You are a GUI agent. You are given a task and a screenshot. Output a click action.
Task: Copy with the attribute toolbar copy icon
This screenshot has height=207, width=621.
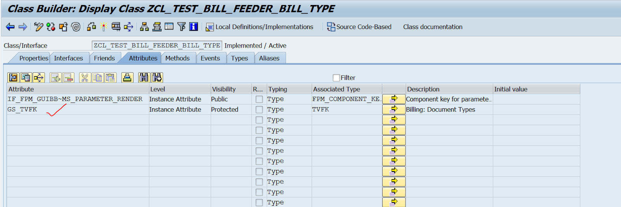pyautogui.click(x=98, y=78)
